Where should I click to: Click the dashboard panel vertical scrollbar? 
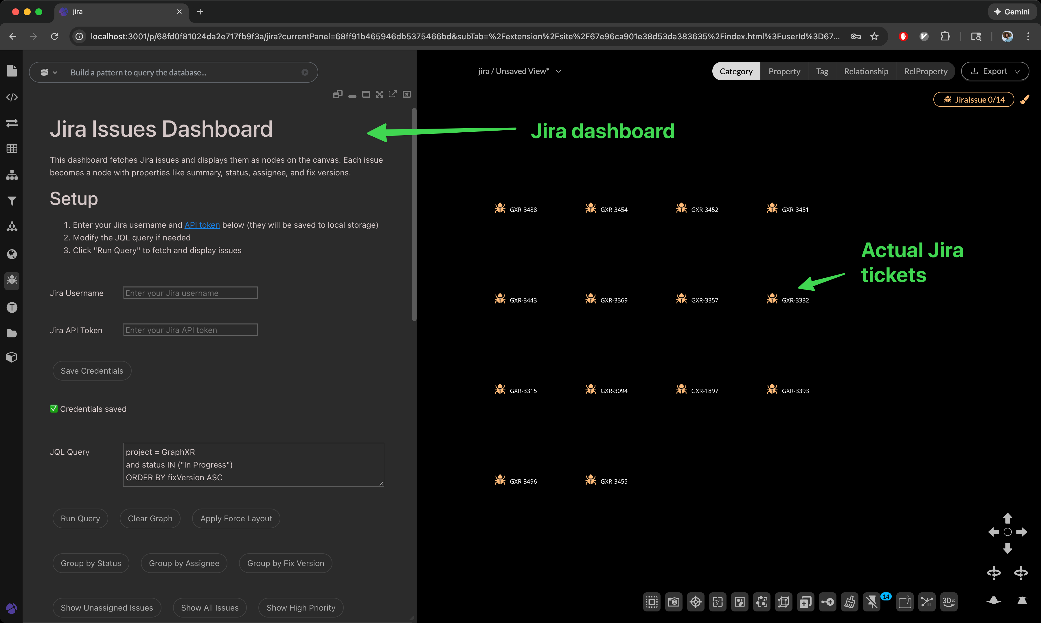click(x=414, y=214)
